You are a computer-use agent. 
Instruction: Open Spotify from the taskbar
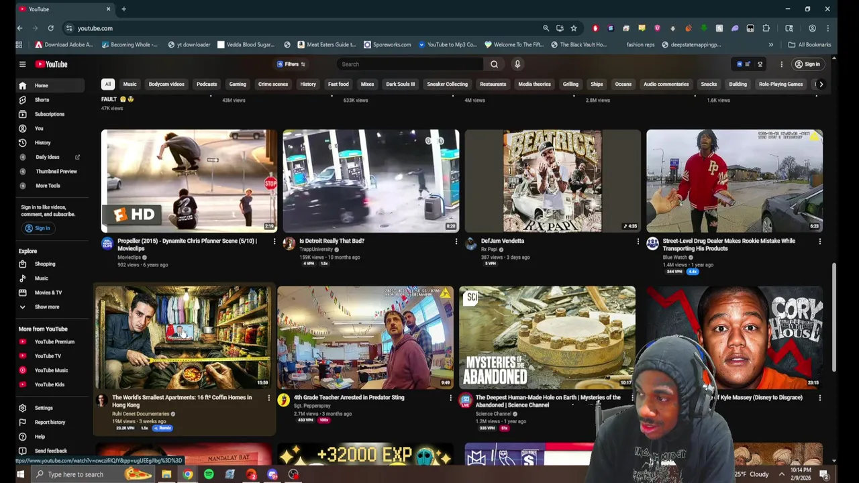click(x=209, y=474)
